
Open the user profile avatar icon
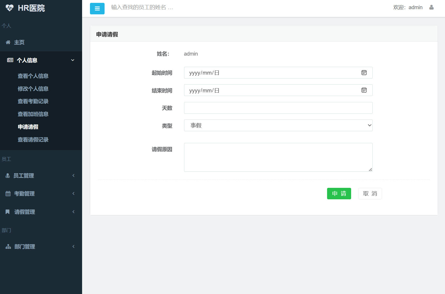click(431, 7)
